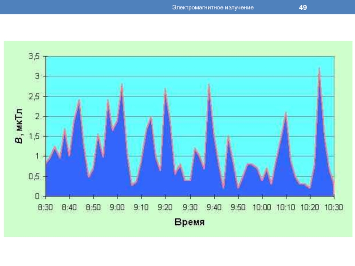Click the peak near 9:02 reaching 2,8
355x266 pixels.
click(122, 85)
